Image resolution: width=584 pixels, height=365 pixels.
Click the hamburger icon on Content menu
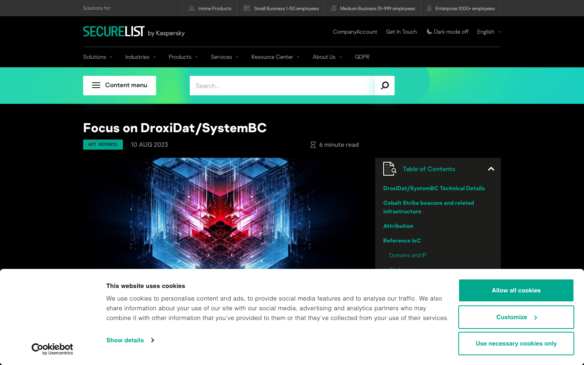(x=96, y=85)
